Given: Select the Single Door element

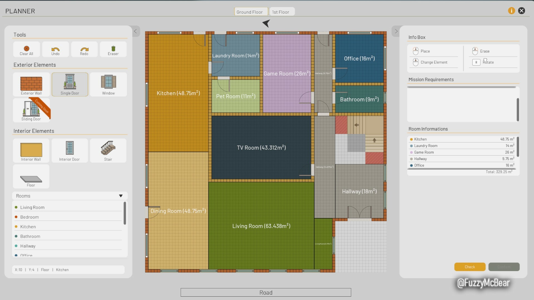Looking at the screenshot, I should pyautogui.click(x=69, y=84).
